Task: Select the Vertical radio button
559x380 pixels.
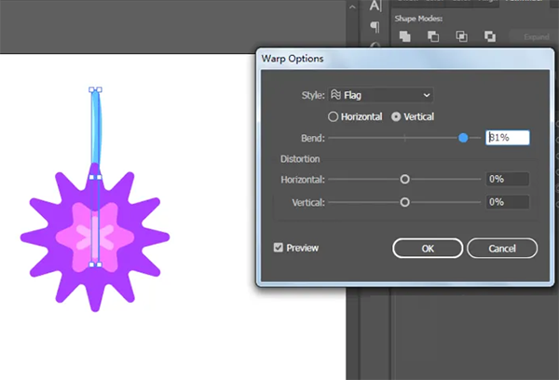Action: [396, 116]
